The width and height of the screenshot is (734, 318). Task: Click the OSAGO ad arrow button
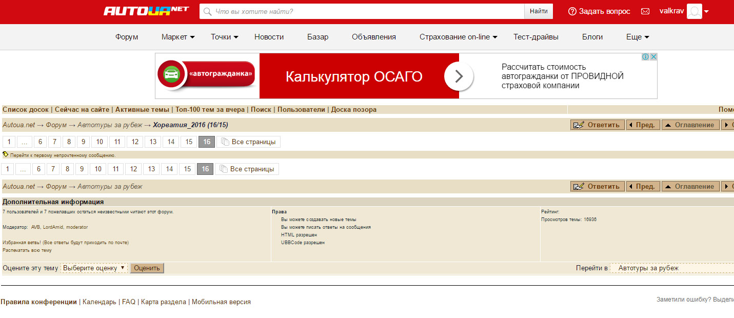pyautogui.click(x=459, y=76)
